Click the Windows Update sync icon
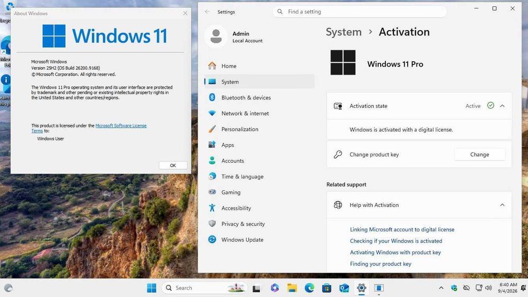Screen dimensions: 528x297 pyautogui.click(x=212, y=239)
